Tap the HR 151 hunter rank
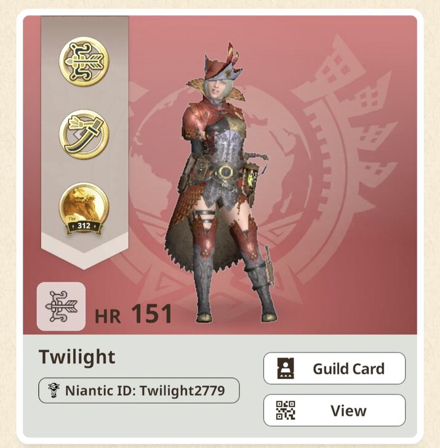Viewport: 440px width, 448px height. pyautogui.click(x=134, y=314)
